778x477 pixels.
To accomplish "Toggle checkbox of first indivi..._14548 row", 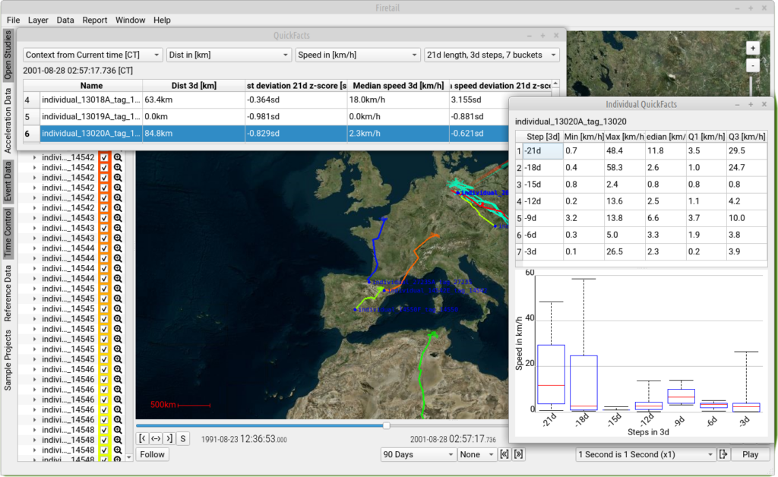I will (104, 430).
